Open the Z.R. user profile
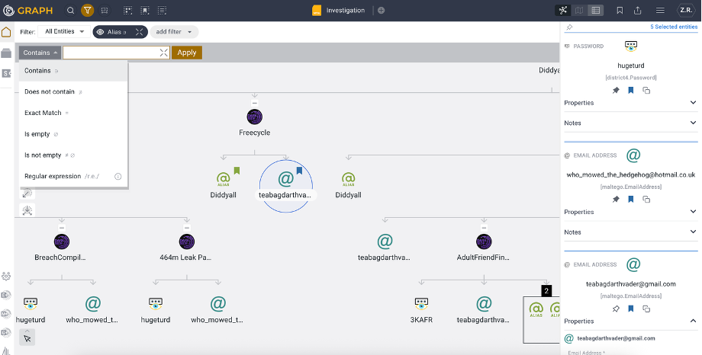The width and height of the screenshot is (702, 355). [x=685, y=10]
